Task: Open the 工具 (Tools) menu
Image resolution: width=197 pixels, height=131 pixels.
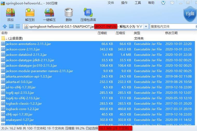Action: (138, 3)
